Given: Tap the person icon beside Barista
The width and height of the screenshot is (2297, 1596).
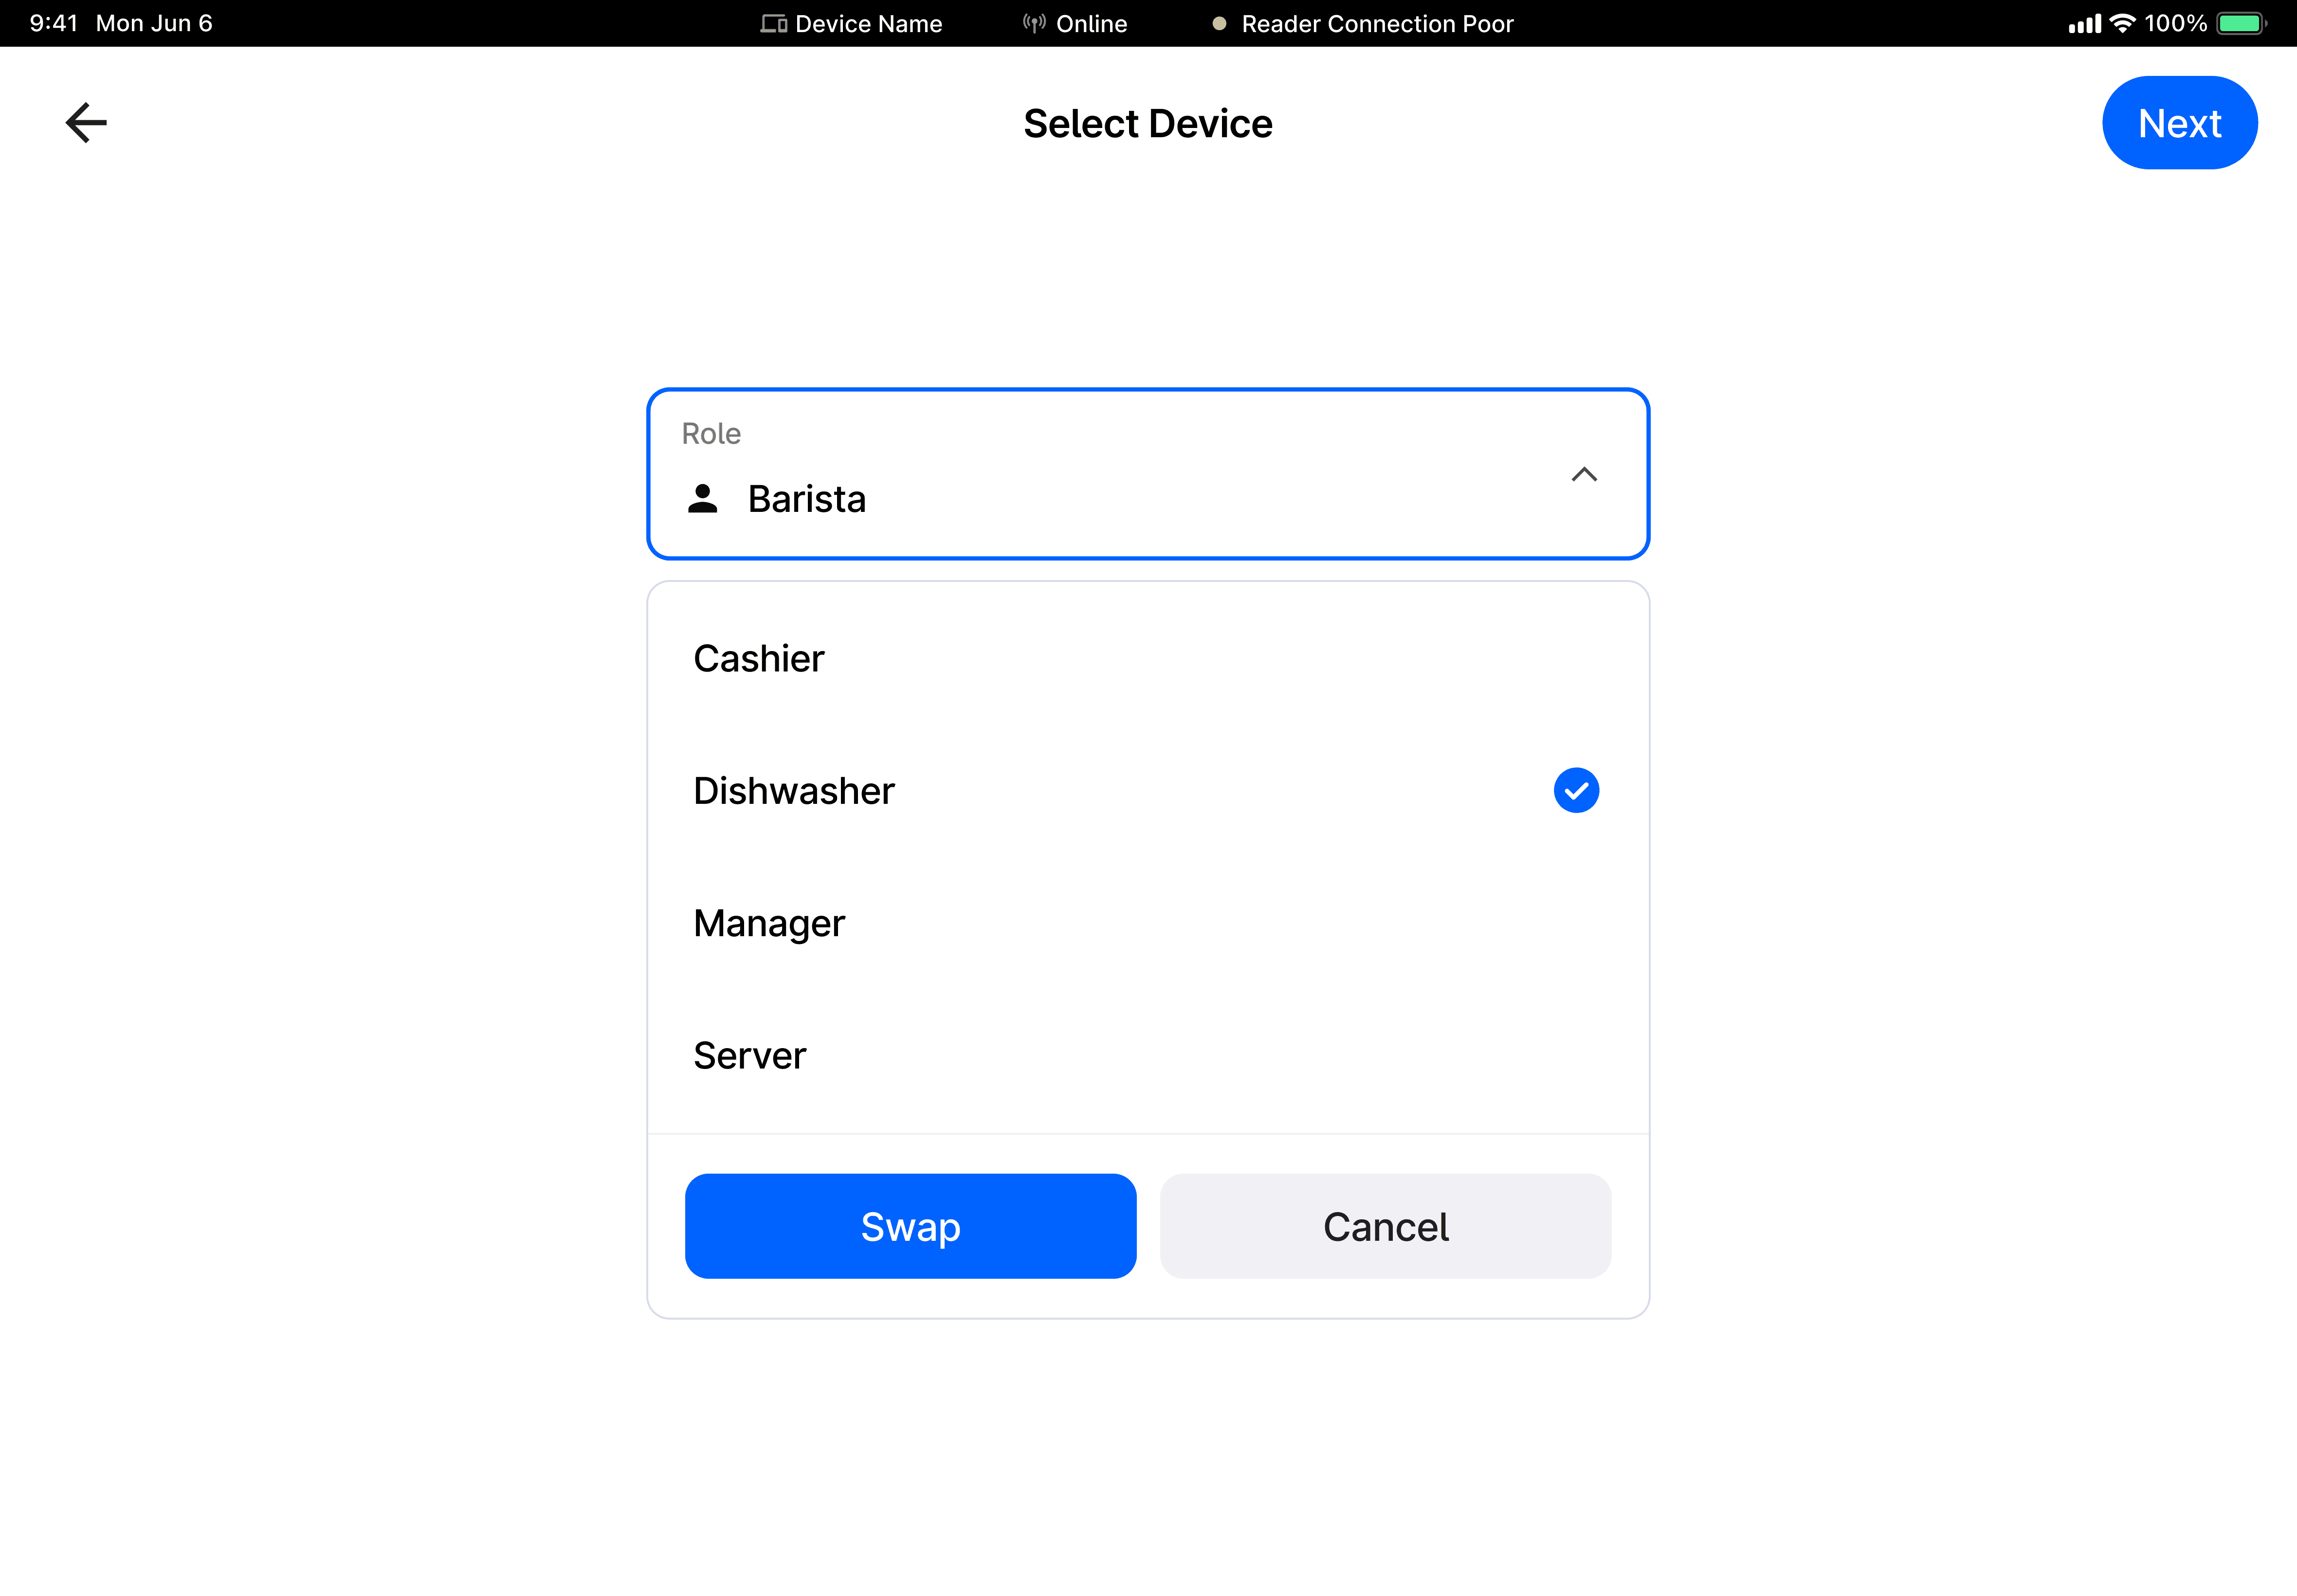Looking at the screenshot, I should coord(703,498).
